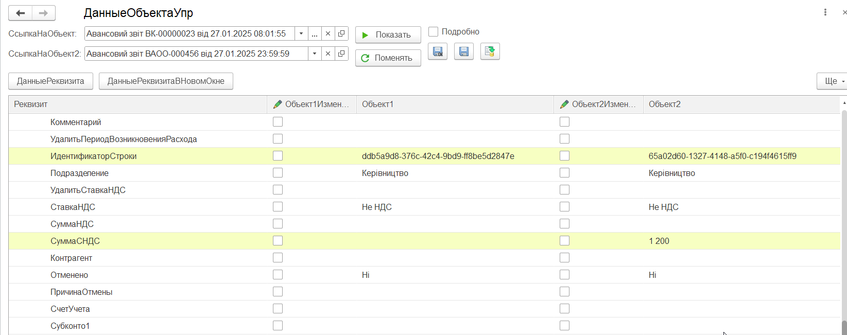The image size is (847, 335).
Task: Tick the Объект2 changed checkbox for СуммаСНДС
Action: tap(565, 241)
